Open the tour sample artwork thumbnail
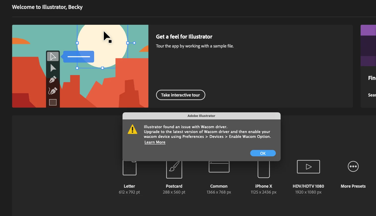Image resolution: width=376 pixels, height=216 pixels. pos(80,66)
